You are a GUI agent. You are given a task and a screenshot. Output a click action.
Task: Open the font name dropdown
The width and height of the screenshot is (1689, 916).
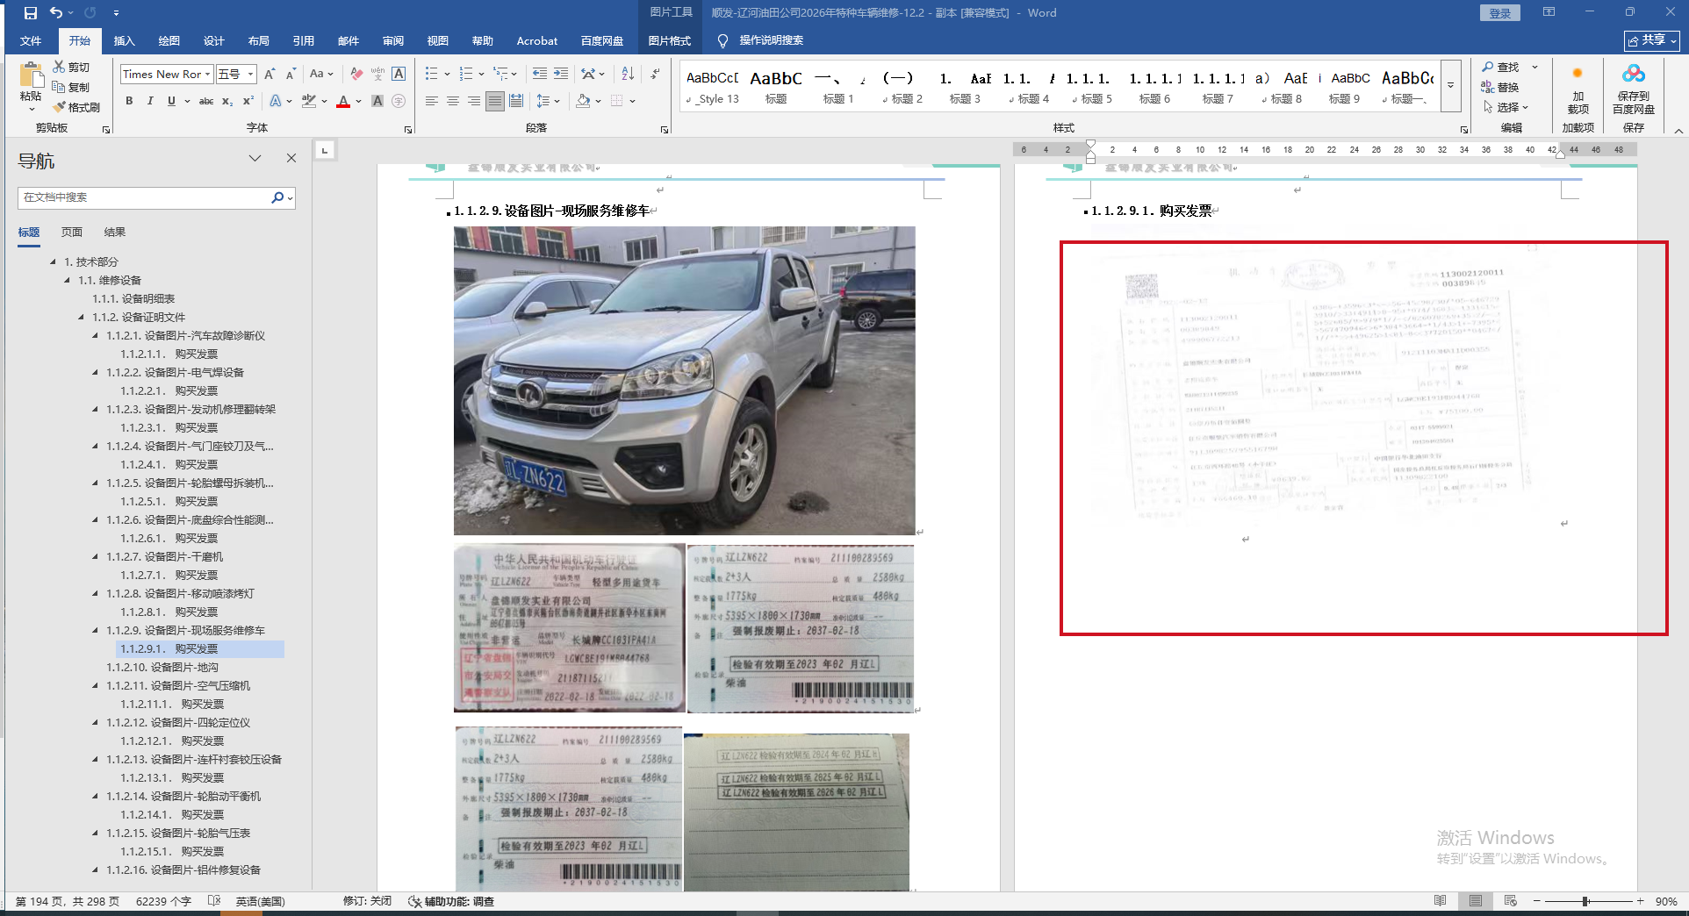coord(207,75)
